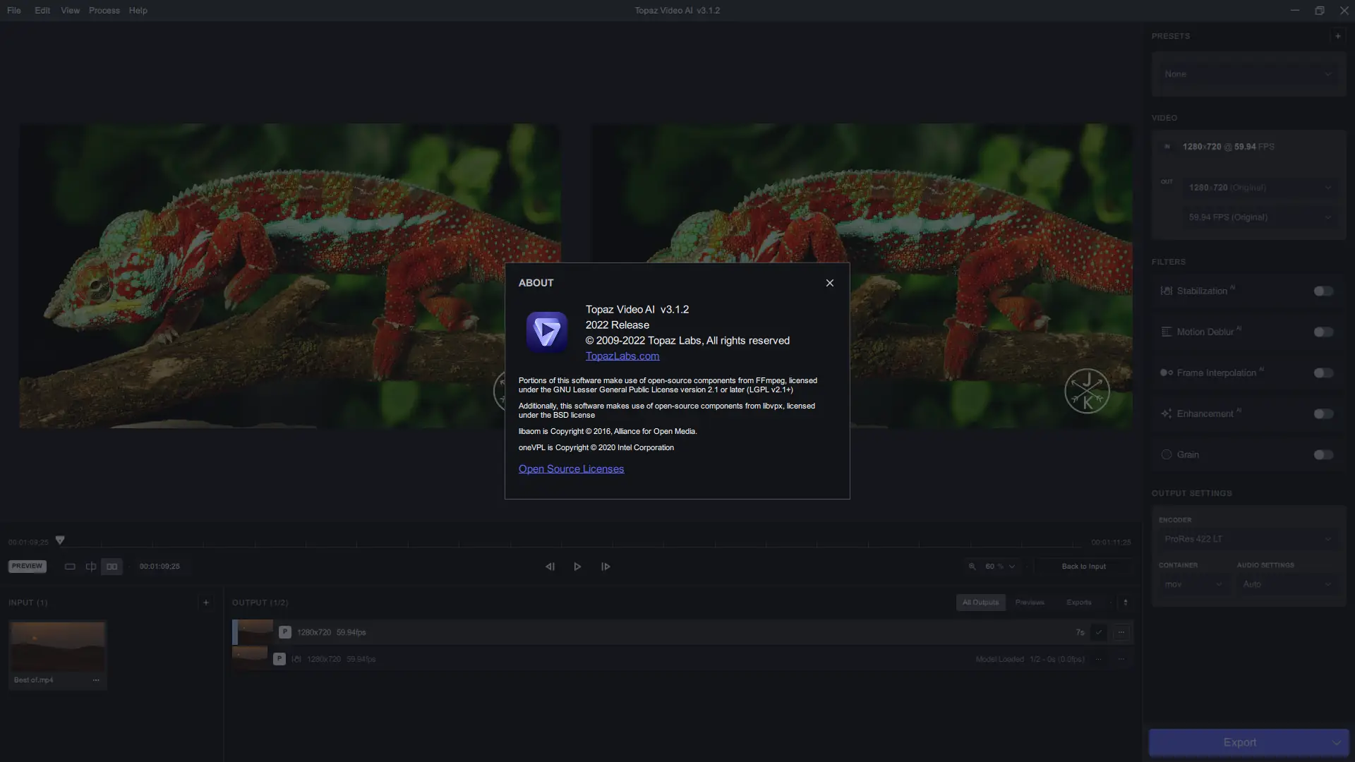Open the Process menu
The width and height of the screenshot is (1355, 762).
(x=104, y=11)
